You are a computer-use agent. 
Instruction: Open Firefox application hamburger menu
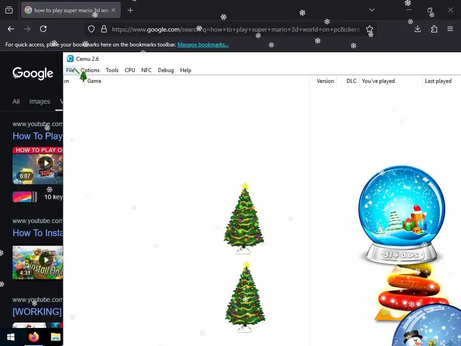(450, 29)
